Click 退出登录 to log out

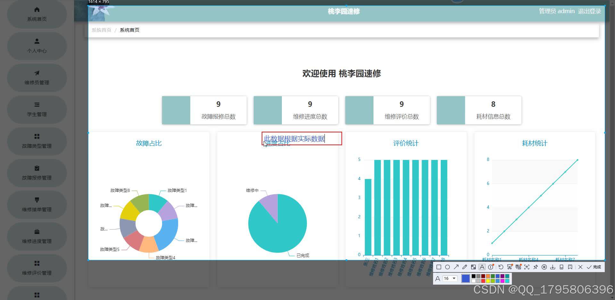(x=589, y=11)
